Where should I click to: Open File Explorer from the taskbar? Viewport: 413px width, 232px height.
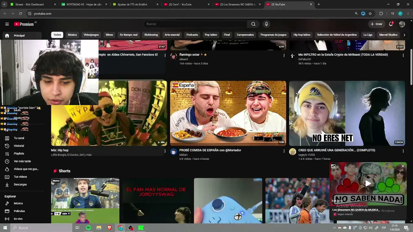99,228
